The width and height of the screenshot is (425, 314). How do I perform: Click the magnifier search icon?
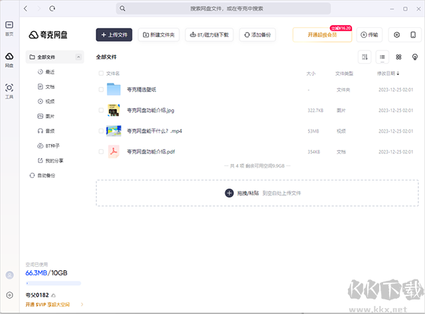[122, 9]
